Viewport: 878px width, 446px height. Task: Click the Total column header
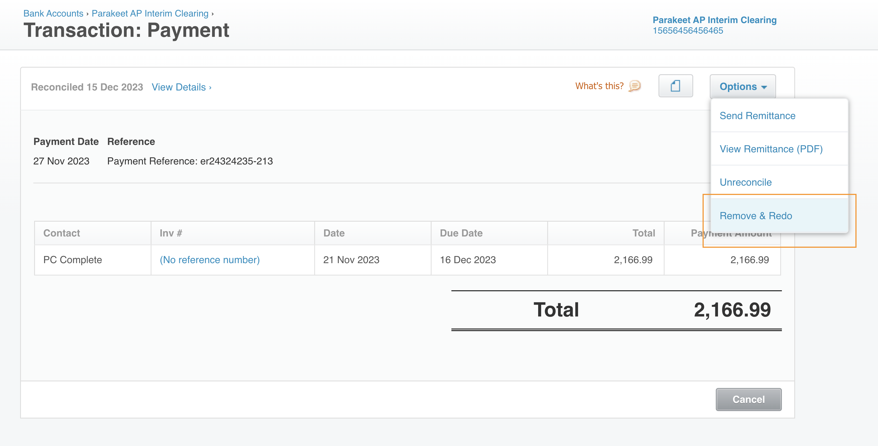click(643, 233)
